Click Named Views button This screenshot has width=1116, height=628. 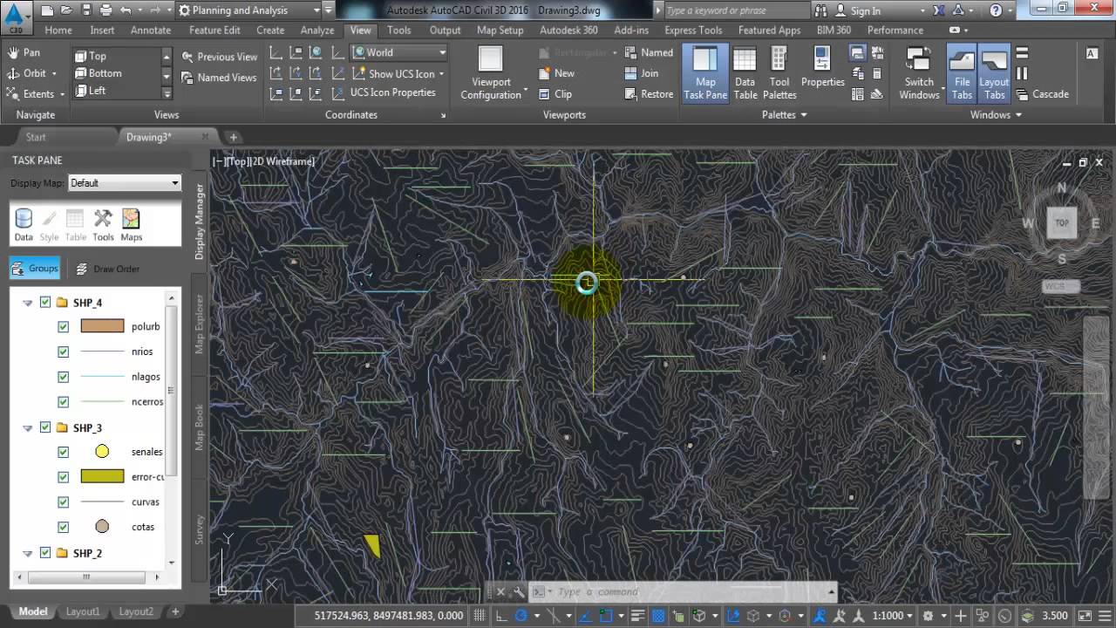220,78
